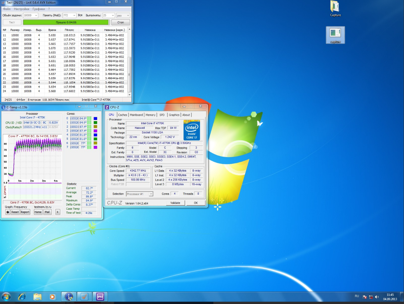
Task: Expand the Объём задачи dropdown
Action: pyautogui.click(x=36, y=15)
